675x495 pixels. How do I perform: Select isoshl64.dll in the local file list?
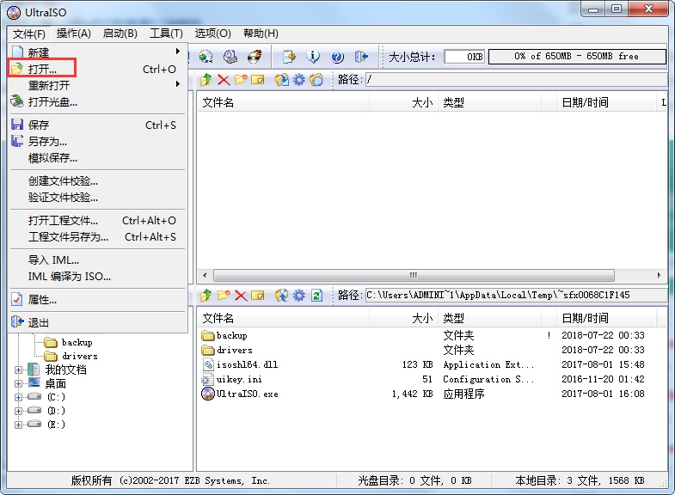[x=240, y=364]
